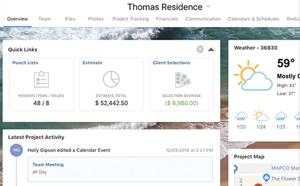This screenshot has width=300, height=186.
Task: Click the Project Map thumbnail
Action: 267,175
